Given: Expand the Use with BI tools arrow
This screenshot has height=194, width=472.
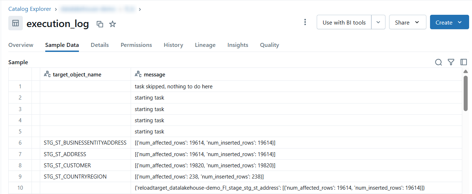Looking at the screenshot, I should pos(378,22).
